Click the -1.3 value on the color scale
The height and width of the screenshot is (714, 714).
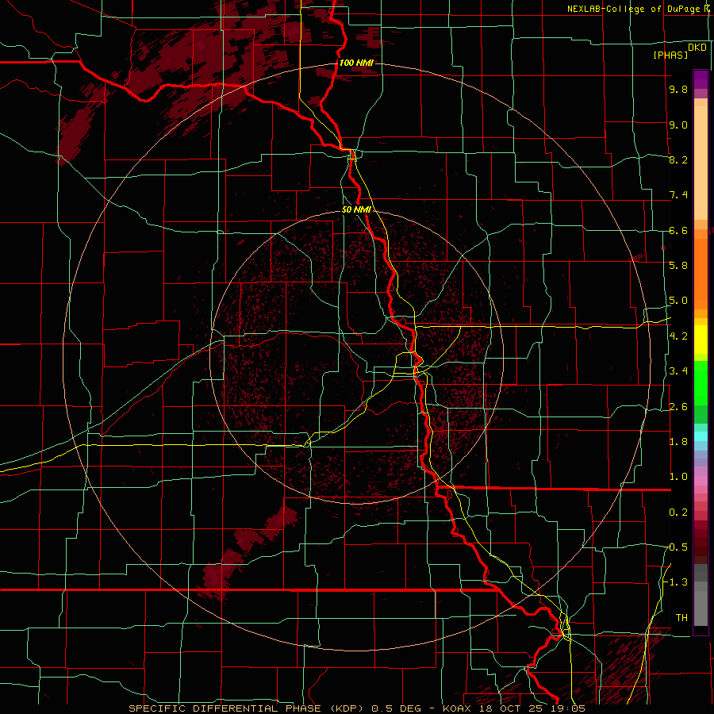click(676, 582)
